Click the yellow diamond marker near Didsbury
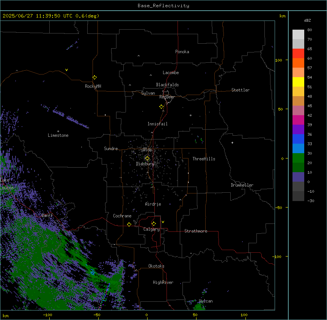This screenshot has height=320, width=327. pos(147,158)
